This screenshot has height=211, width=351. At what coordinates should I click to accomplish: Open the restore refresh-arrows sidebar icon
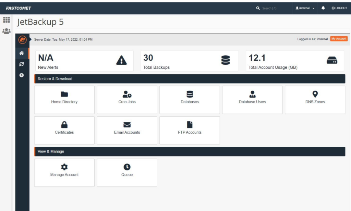click(x=22, y=64)
